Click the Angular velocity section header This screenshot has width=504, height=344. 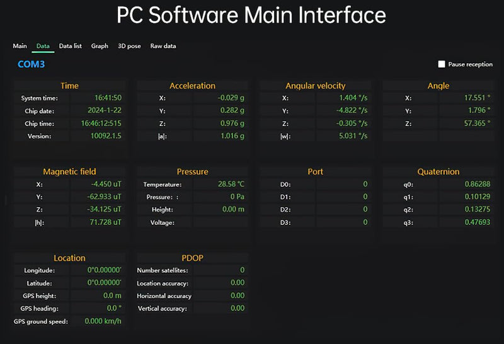point(316,86)
